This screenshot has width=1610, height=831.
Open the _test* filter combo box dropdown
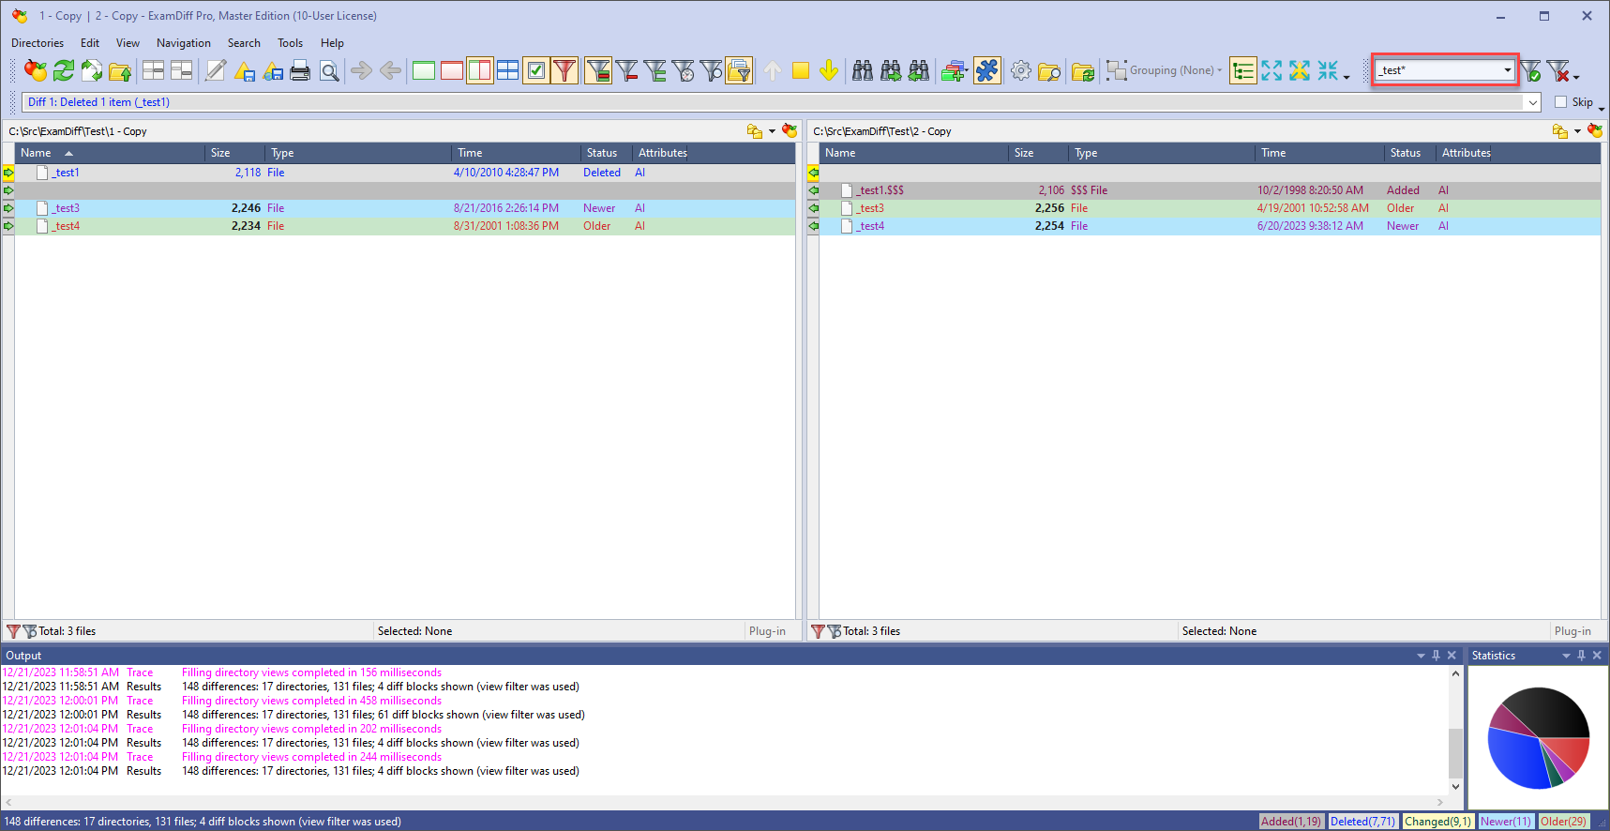1508,70
